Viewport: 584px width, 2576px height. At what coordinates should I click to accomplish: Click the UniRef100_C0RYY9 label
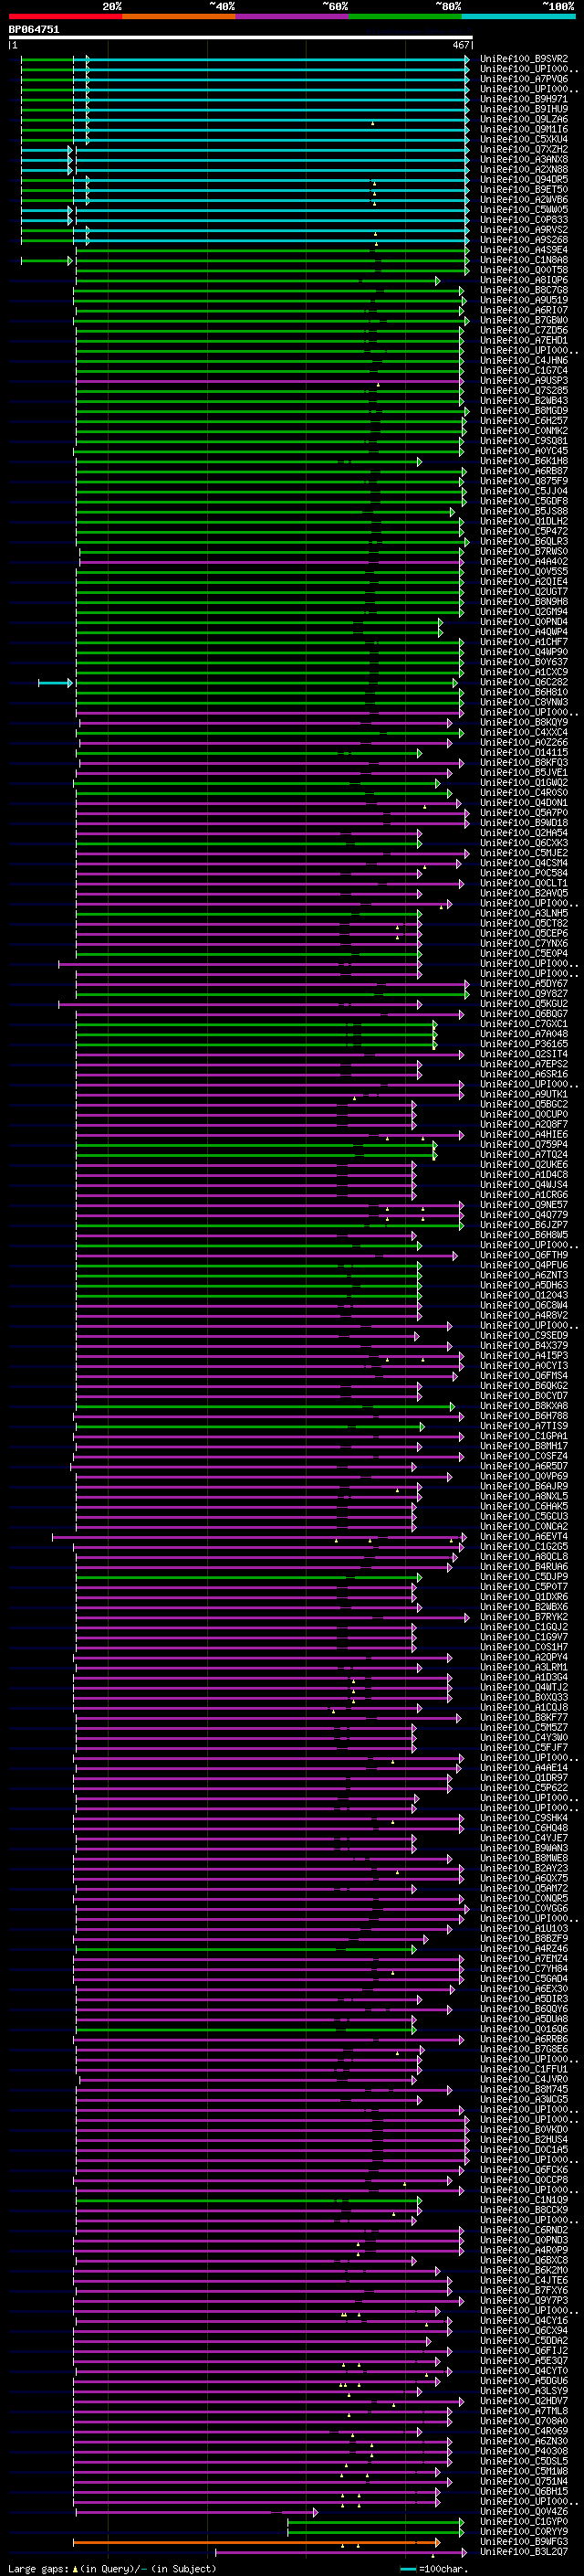[x=524, y=2531]
